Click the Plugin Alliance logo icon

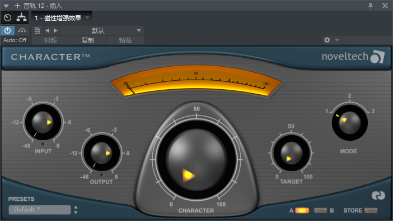(378, 195)
